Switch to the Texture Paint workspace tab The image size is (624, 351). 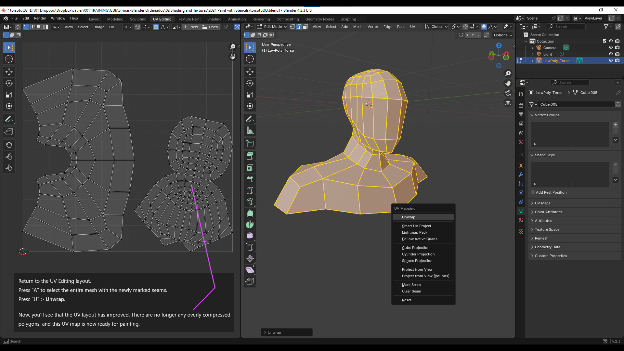tap(189, 19)
